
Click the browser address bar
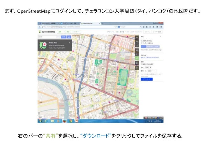(79, 27)
